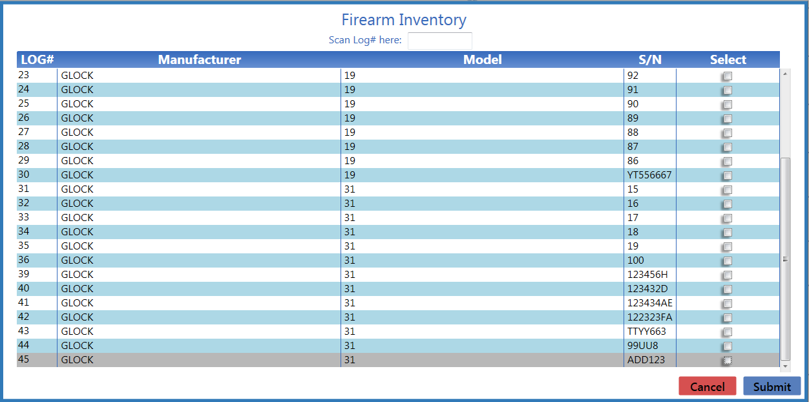Click the 'Scan Log# here:' label

(365, 40)
